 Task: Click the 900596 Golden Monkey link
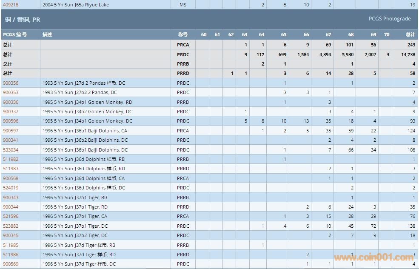[11, 121]
